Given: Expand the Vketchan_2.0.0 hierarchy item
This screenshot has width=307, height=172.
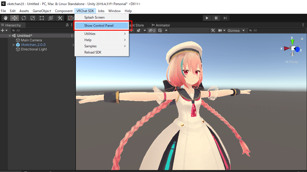Looking at the screenshot, I should tap(13, 44).
